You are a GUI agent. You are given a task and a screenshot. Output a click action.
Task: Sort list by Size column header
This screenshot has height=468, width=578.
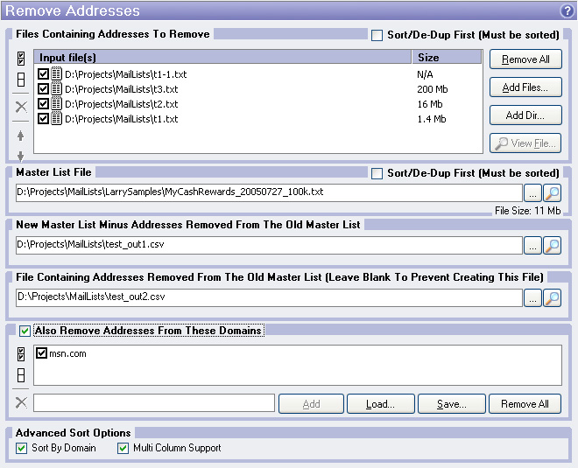(447, 58)
